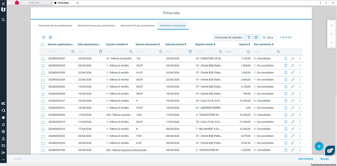Open the three-dots more menu in sidebar
This screenshot has width=337, height=166.
tap(3, 159)
